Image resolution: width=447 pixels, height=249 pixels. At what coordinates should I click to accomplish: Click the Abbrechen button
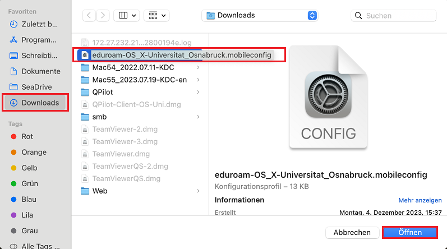[x=352, y=233]
